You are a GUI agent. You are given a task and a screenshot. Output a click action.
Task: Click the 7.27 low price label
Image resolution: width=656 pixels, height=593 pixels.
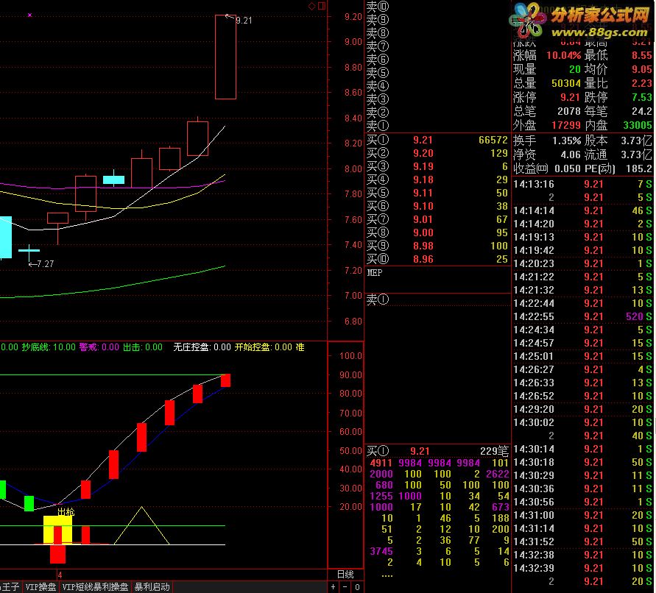click(x=45, y=264)
